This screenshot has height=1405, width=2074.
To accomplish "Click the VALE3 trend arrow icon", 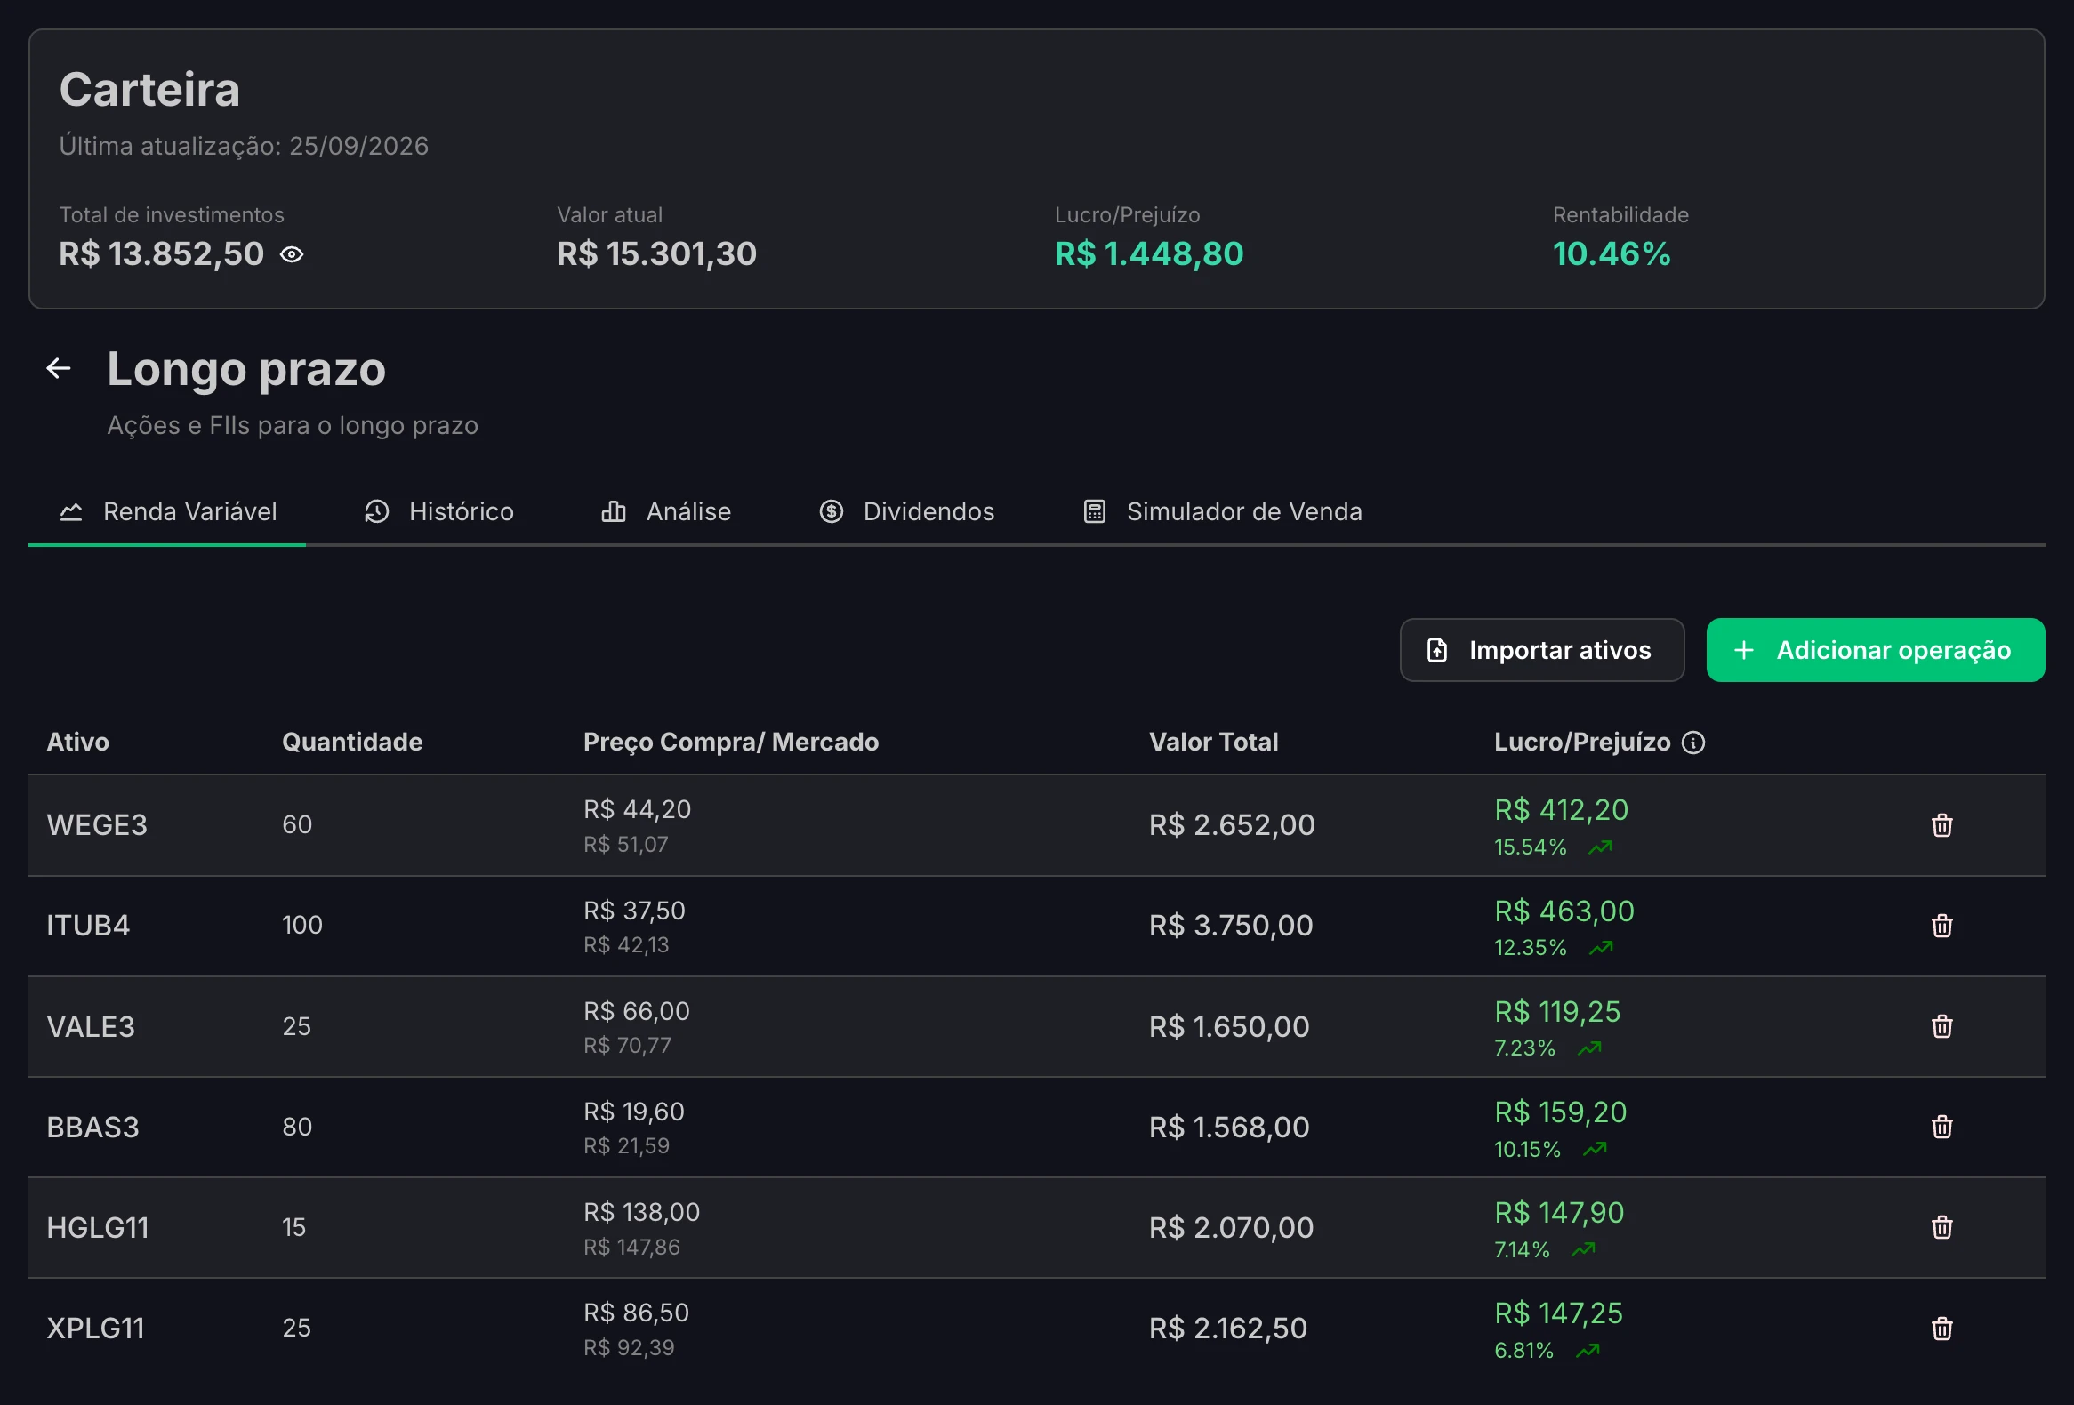I will 1589,1049.
